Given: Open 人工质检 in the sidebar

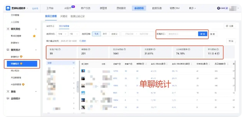Looking at the screenshot, I should [x=15, y=22].
